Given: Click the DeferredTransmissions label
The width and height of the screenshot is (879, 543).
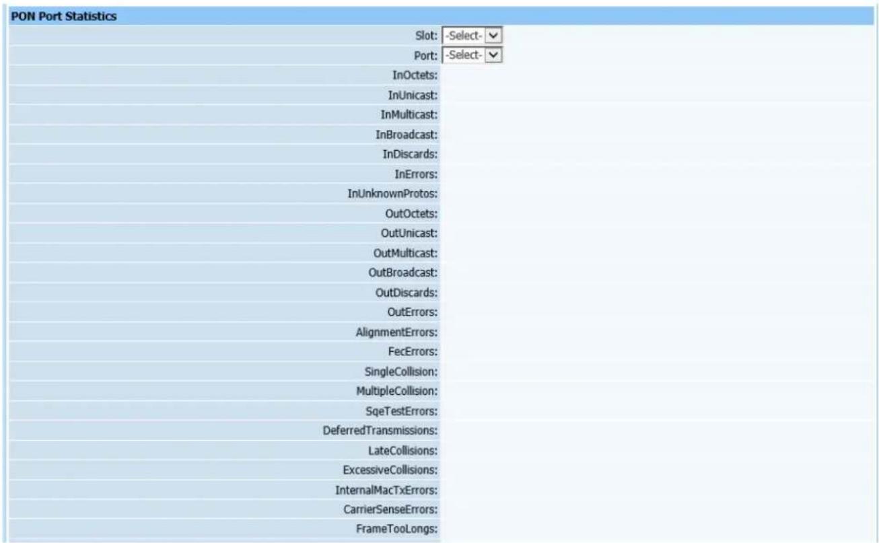Looking at the screenshot, I should 382,431.
